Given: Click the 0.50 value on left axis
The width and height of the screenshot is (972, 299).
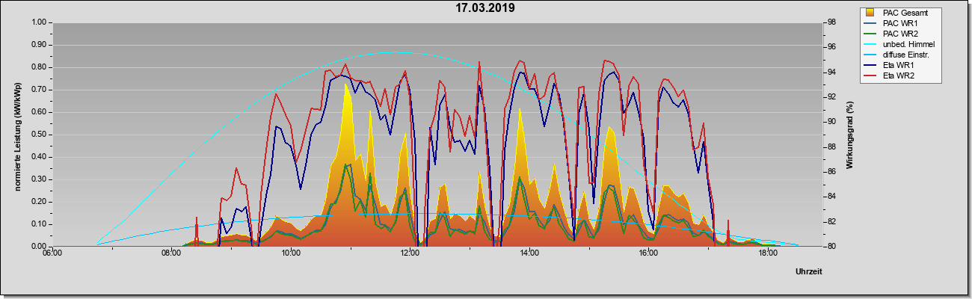Looking at the screenshot, I should pyautogui.click(x=38, y=135).
